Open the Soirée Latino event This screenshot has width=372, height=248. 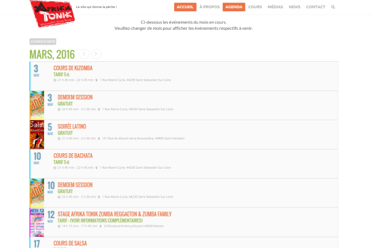click(x=72, y=126)
